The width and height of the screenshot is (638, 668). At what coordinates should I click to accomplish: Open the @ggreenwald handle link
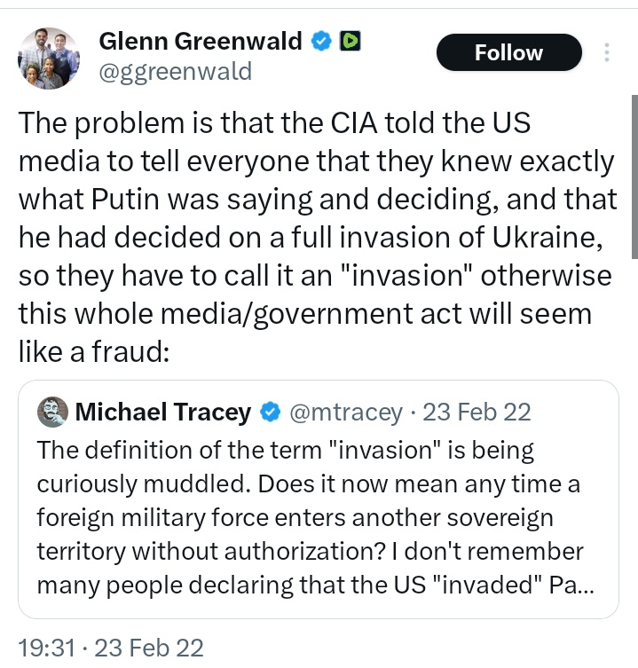[175, 71]
